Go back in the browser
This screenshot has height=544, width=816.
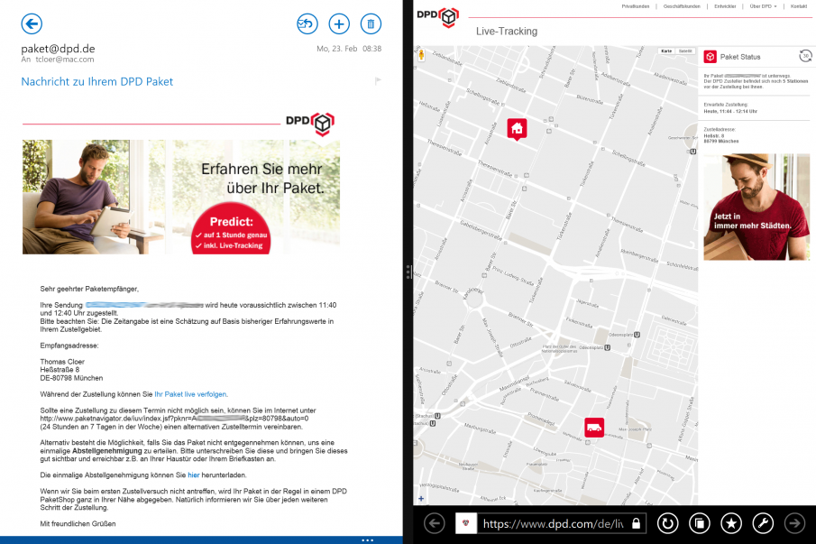click(435, 523)
